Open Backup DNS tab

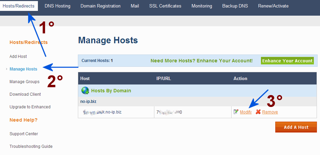pos(235,6)
